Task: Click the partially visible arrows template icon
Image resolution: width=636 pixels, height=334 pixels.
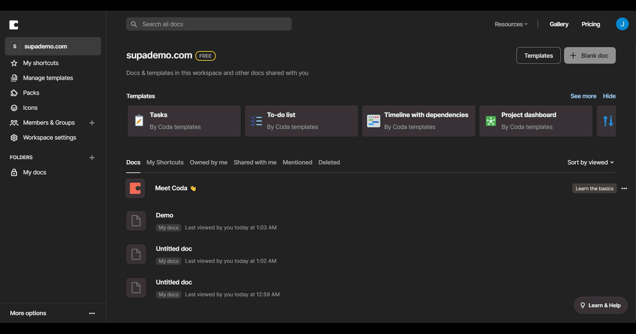Action: pos(608,121)
